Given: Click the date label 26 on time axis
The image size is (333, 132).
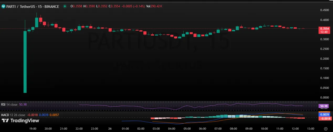Looking at the screenshot, I should tap(110, 129).
